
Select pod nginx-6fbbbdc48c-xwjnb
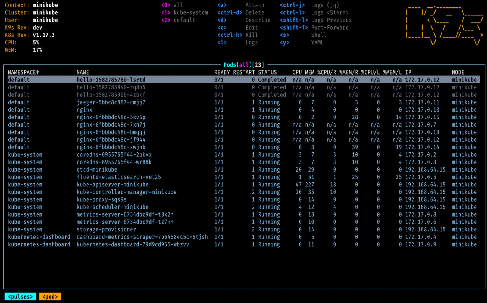(244, 147)
